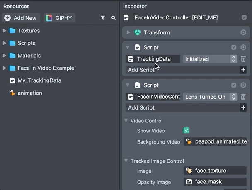Open the Initialized event dropdown
Image resolution: width=252 pixels, height=190 pixels.
pyautogui.click(x=210, y=59)
